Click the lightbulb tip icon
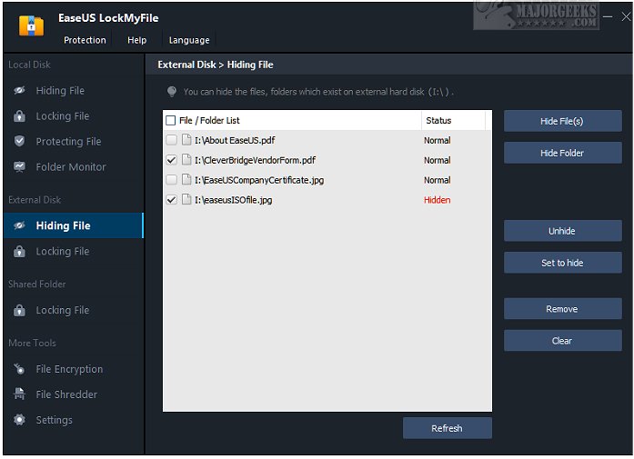Viewport: 634px width, 459px height. coord(172,92)
